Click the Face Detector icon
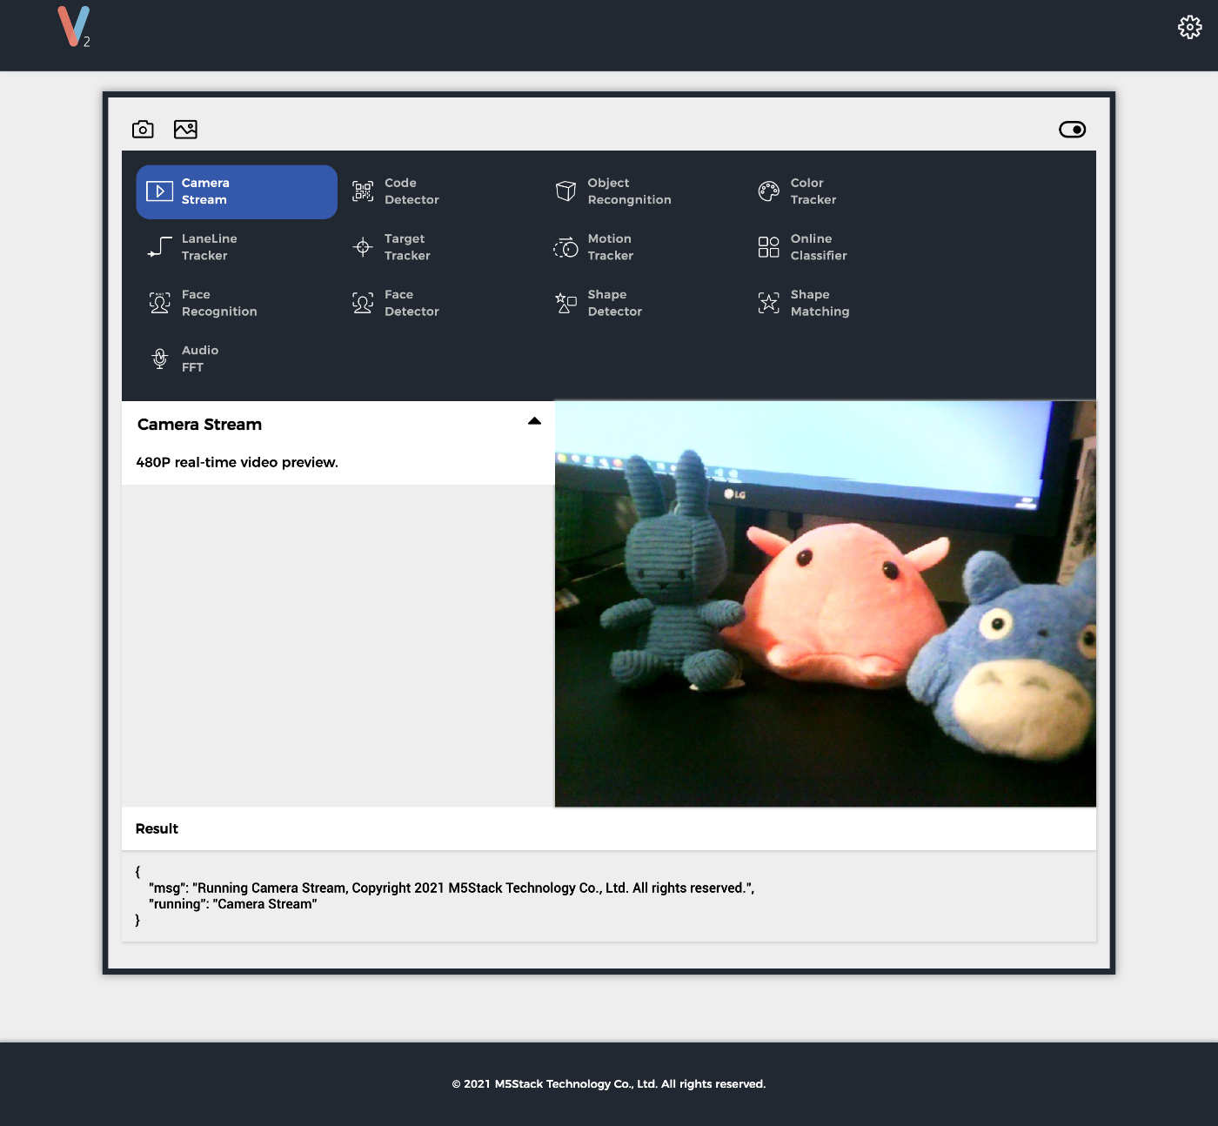 [x=363, y=303]
